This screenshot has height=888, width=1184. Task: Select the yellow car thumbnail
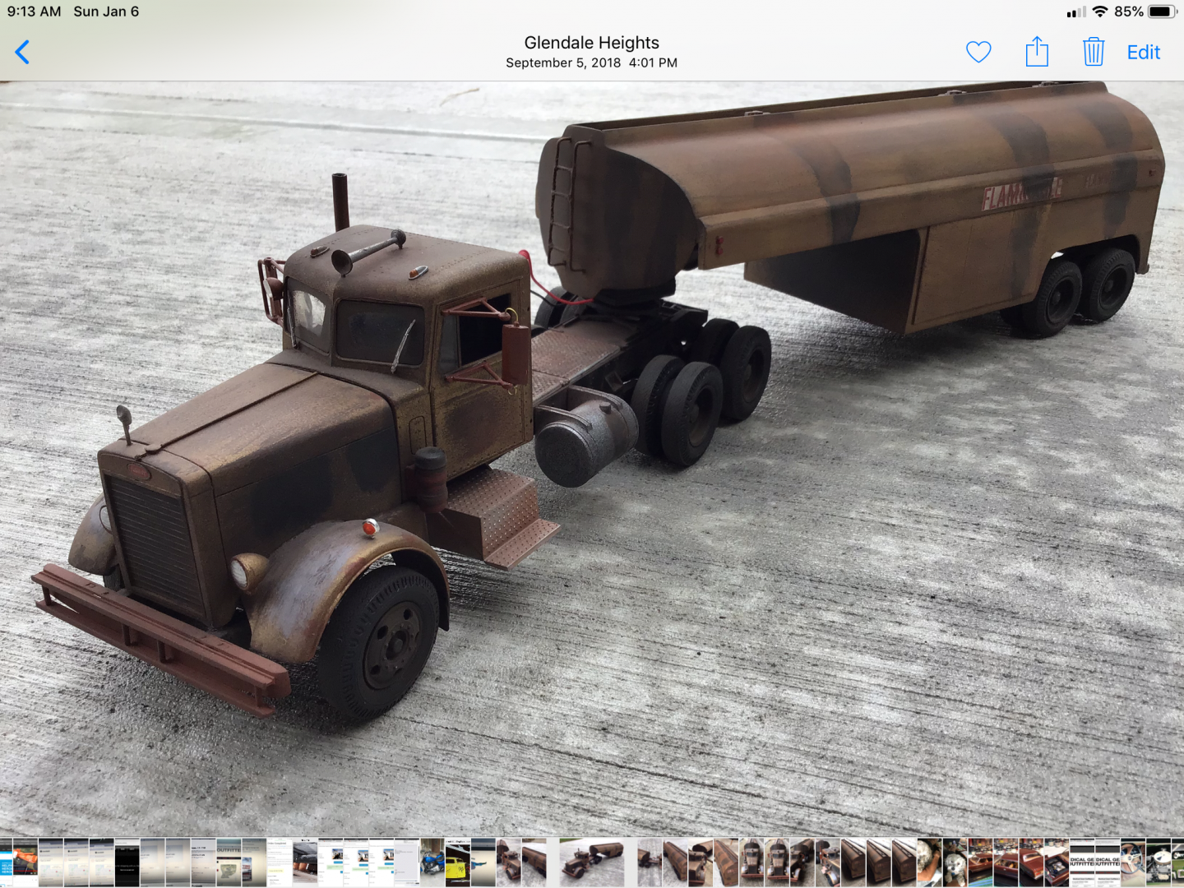(458, 863)
